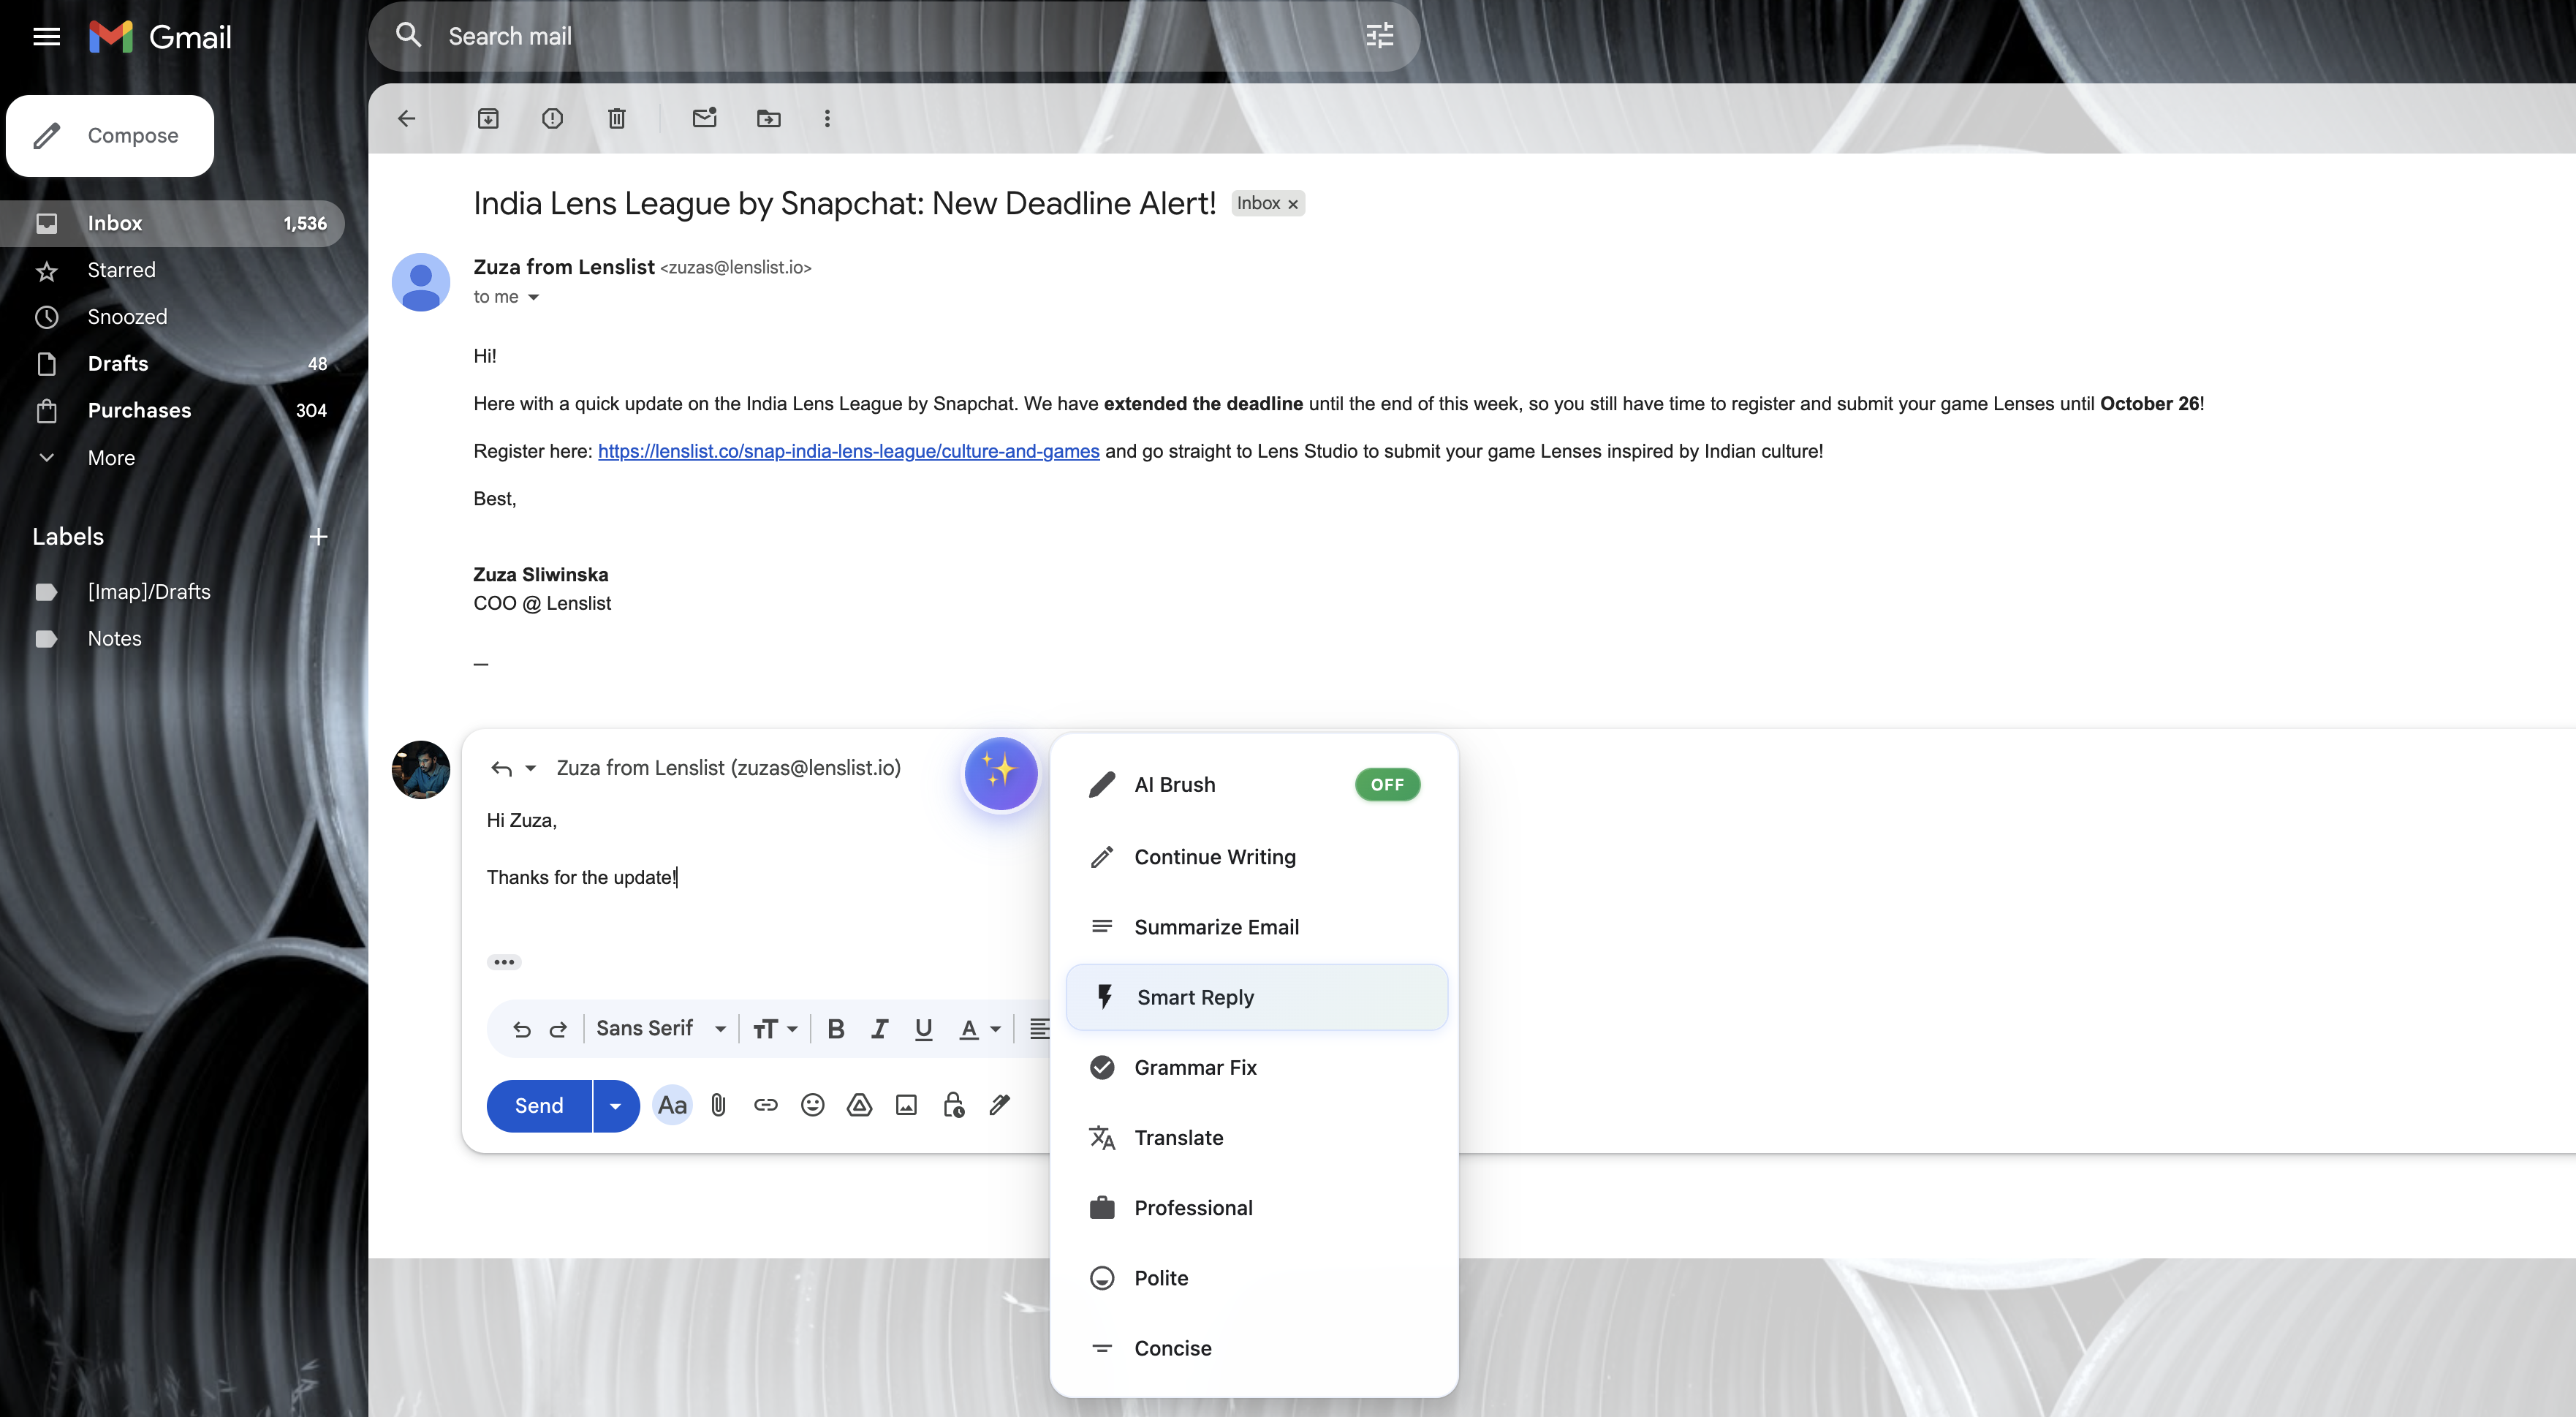This screenshot has width=2576, height=1417.
Task: Delete the email with the trash icon
Action: click(x=617, y=119)
